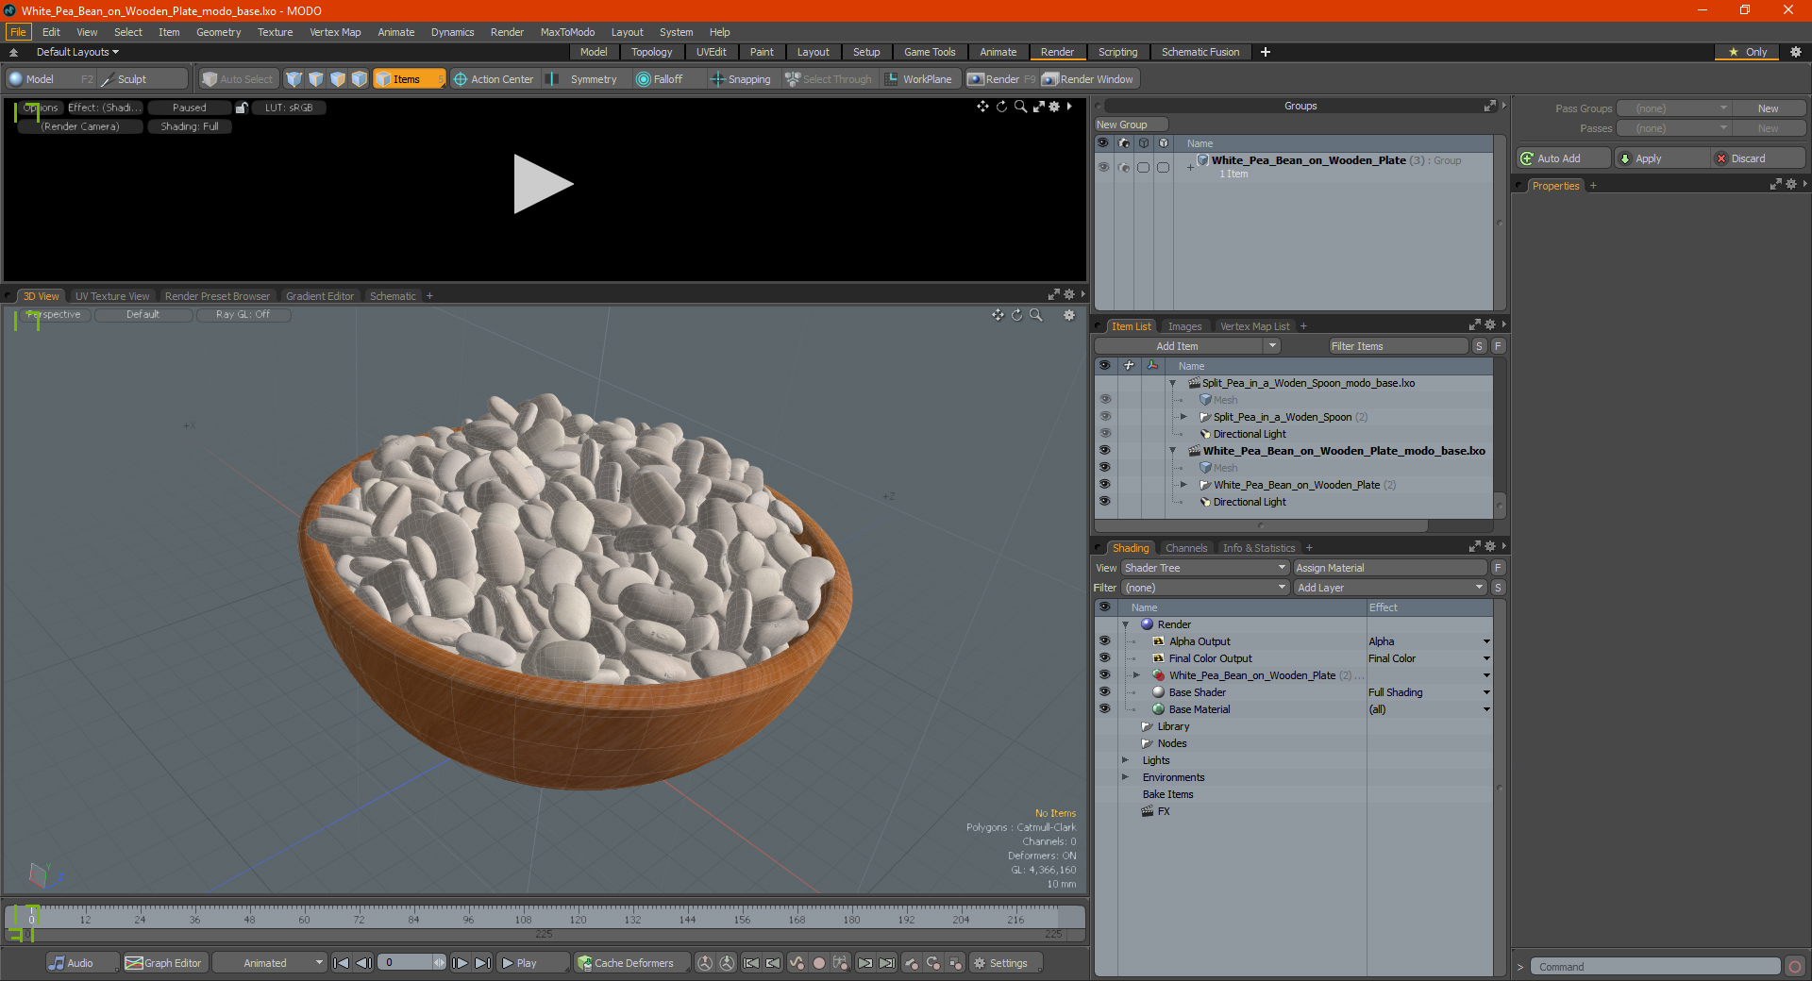Toggle visibility of White_Pea_Bean group in Groups
1812x981 pixels.
click(x=1103, y=167)
